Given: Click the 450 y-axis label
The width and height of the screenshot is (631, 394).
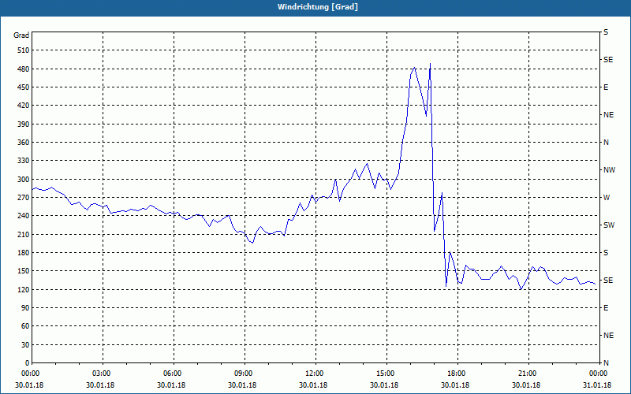Looking at the screenshot, I should (x=24, y=87).
